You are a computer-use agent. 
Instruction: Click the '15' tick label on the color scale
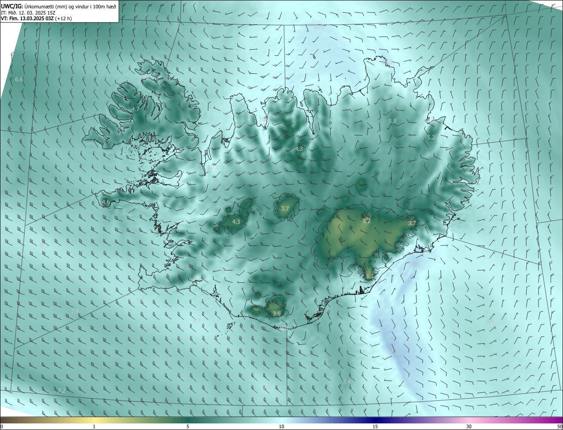(375, 426)
